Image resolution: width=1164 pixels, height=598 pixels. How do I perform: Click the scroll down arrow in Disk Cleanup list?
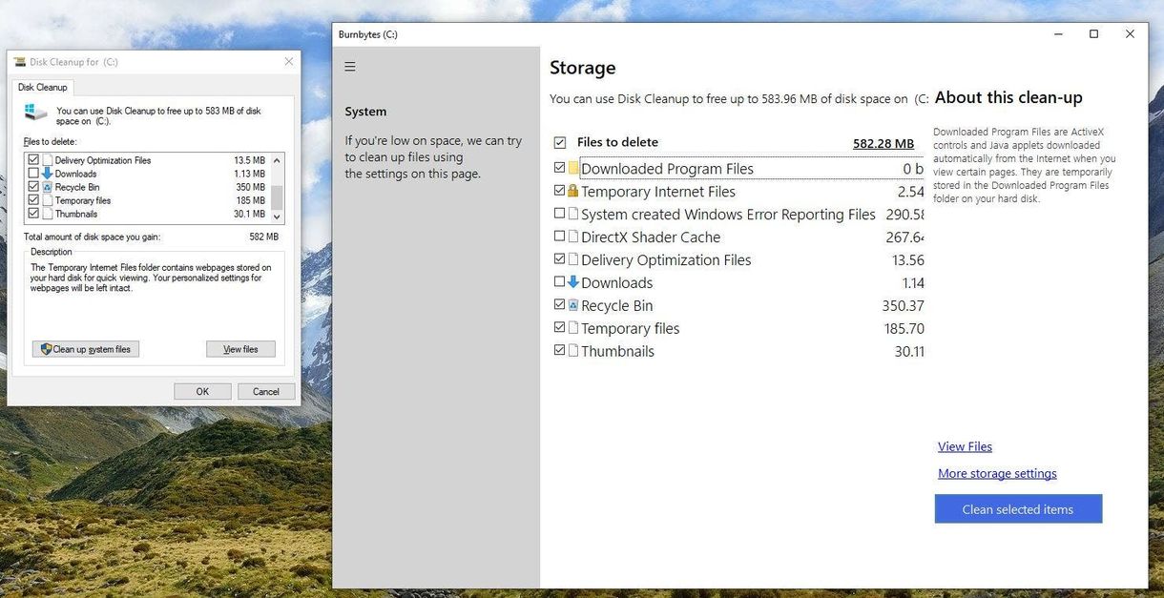[278, 217]
